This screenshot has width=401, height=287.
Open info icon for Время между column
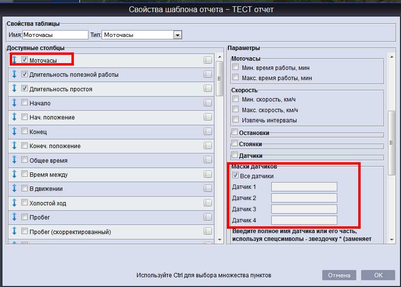pyautogui.click(x=208, y=174)
